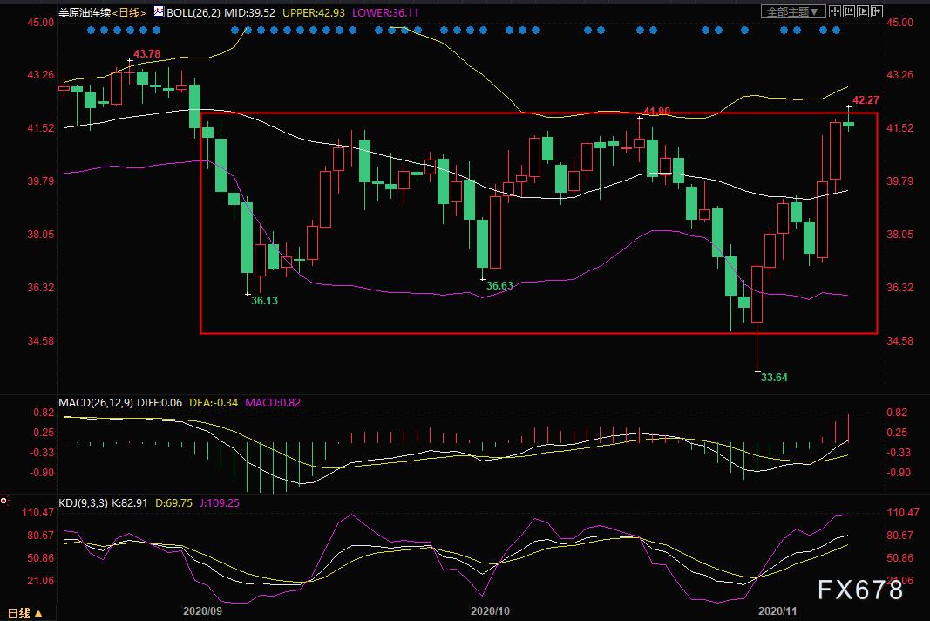Screen dimensions: 930x621
Task: Click the play-forward chart range icon
Action: coord(864,12)
